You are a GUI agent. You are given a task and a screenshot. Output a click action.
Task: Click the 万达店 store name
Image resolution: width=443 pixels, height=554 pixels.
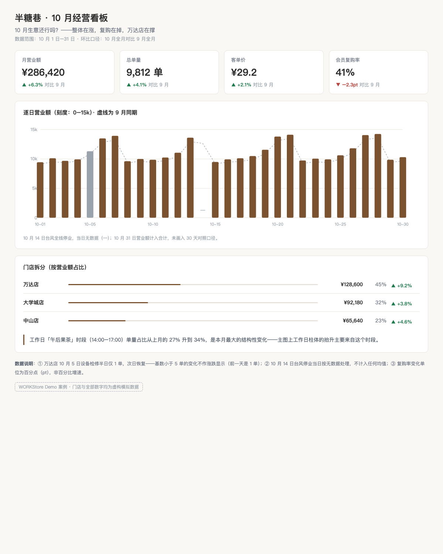31,284
